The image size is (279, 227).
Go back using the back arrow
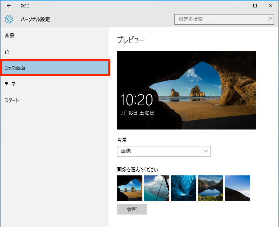coord(9,6)
